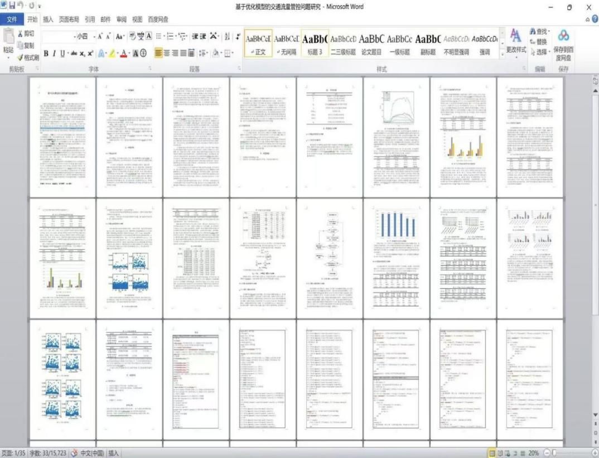Click the character shading icon
The height and width of the screenshot is (458, 599).
click(x=135, y=53)
